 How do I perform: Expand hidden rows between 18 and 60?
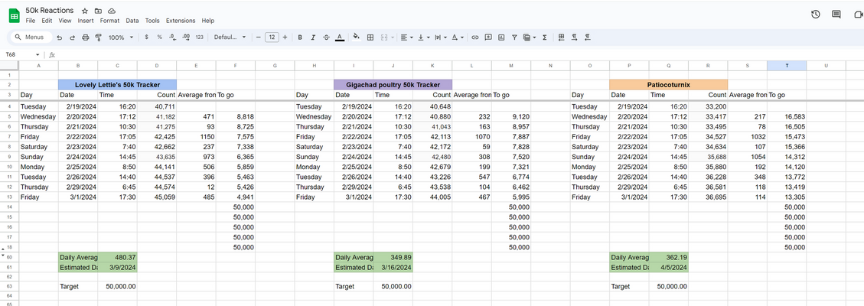[x=4, y=252]
